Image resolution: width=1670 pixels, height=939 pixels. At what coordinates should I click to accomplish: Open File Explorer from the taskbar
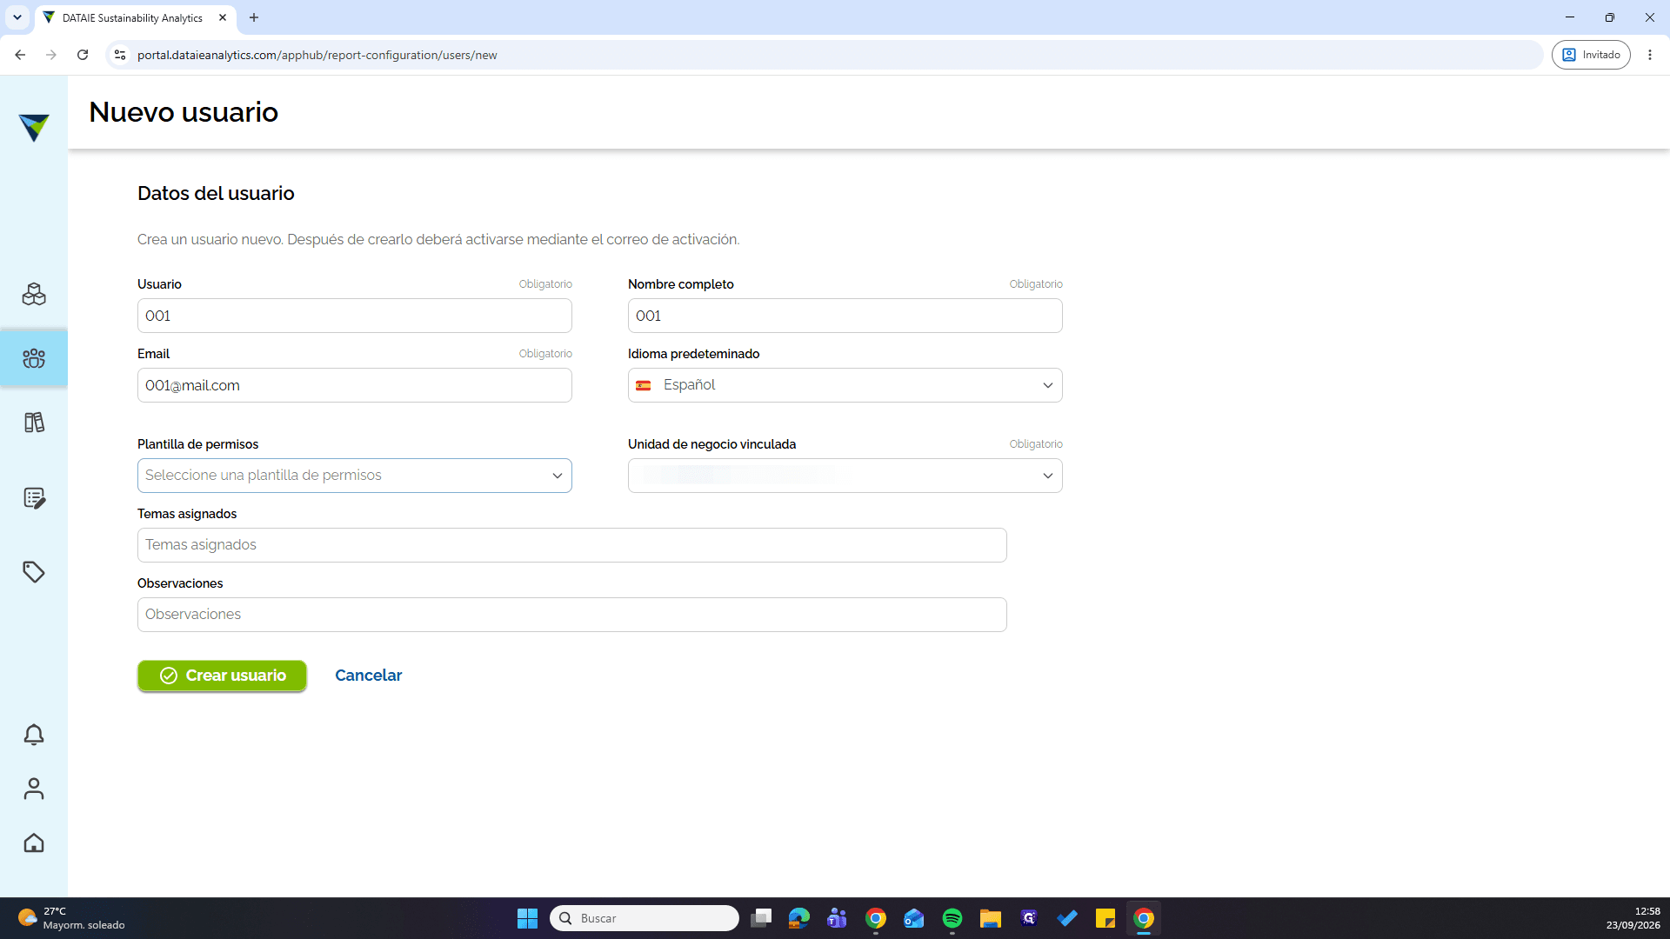(991, 918)
